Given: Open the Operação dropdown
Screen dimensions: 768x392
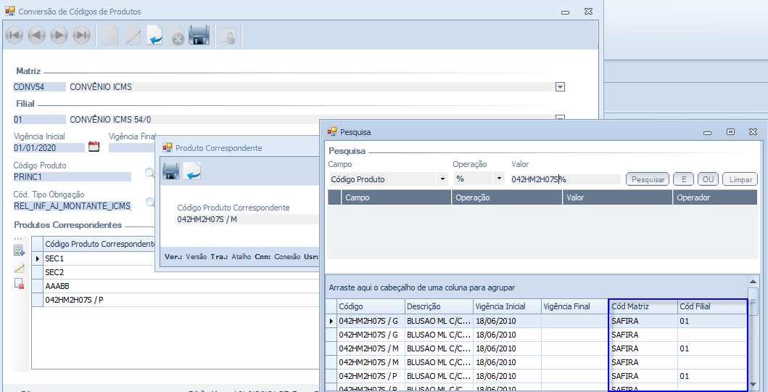Looking at the screenshot, I should [498, 179].
